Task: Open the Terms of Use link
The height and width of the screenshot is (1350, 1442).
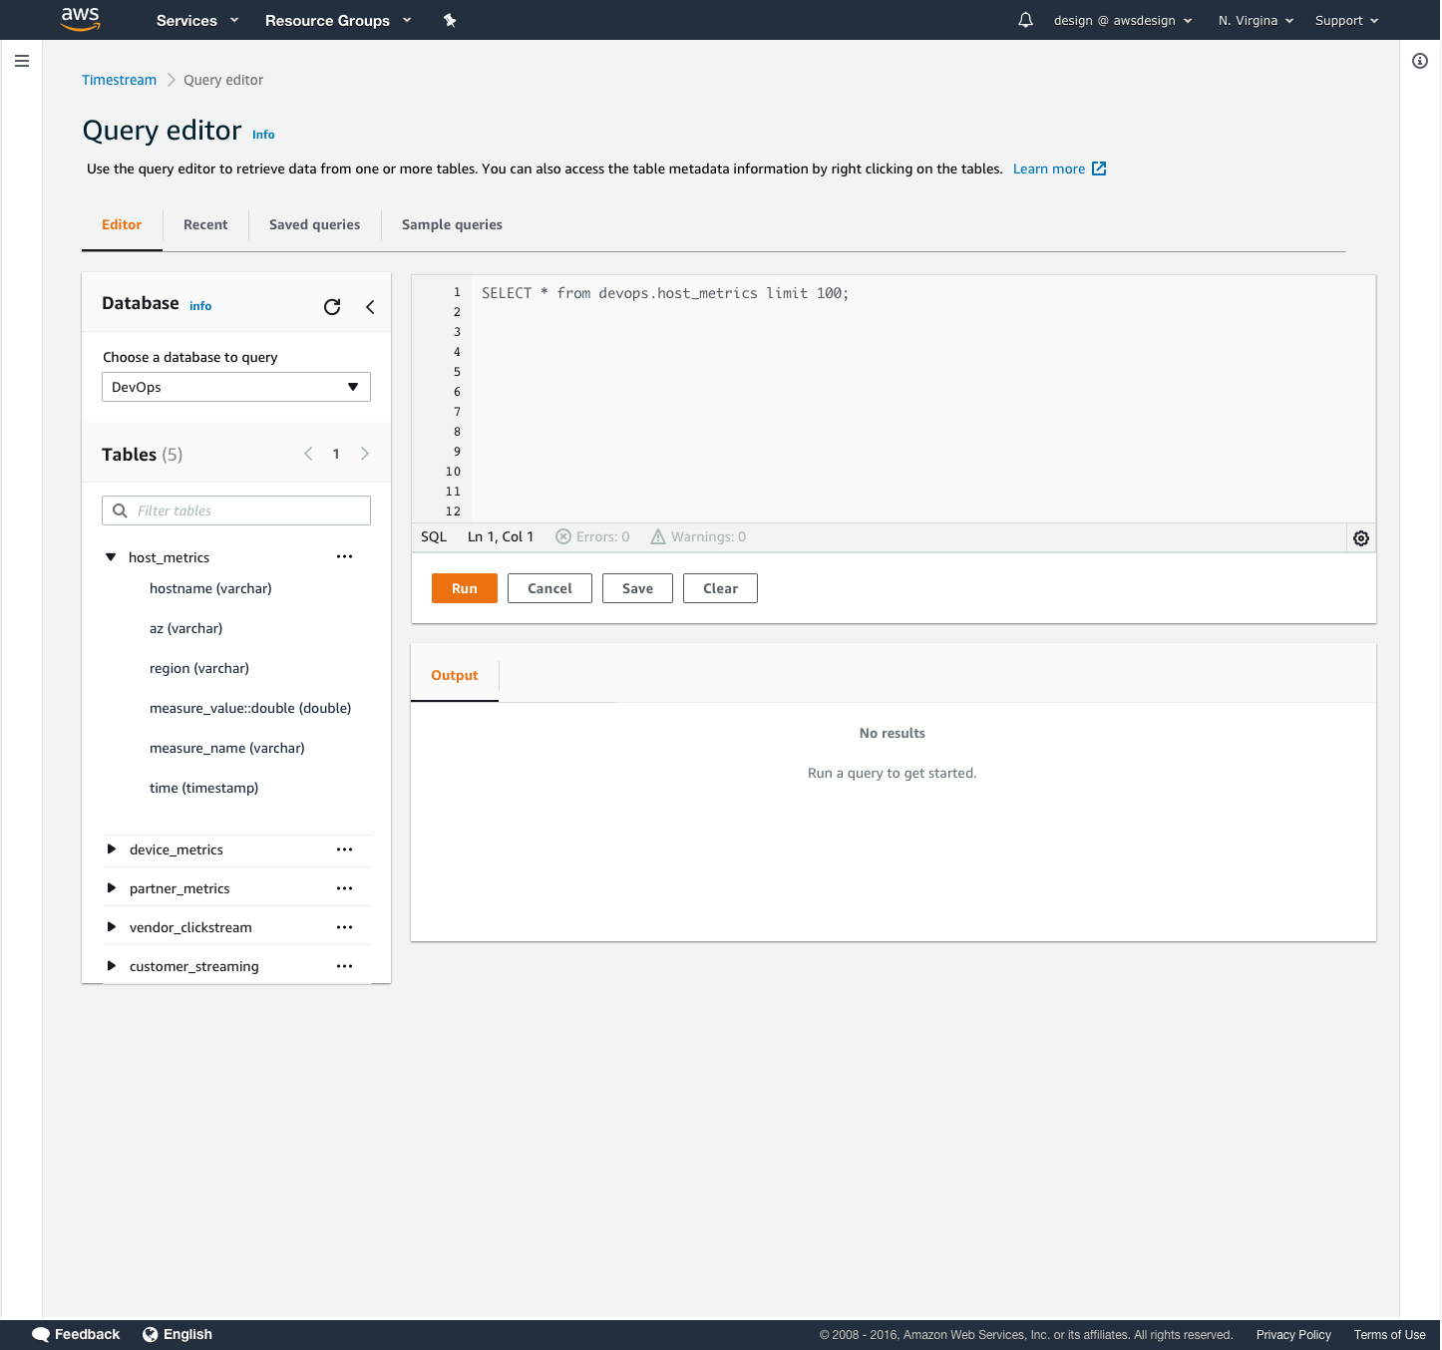Action: (x=1389, y=1335)
